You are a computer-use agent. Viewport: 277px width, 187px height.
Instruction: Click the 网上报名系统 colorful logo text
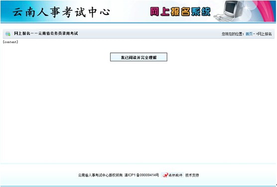(x=180, y=11)
